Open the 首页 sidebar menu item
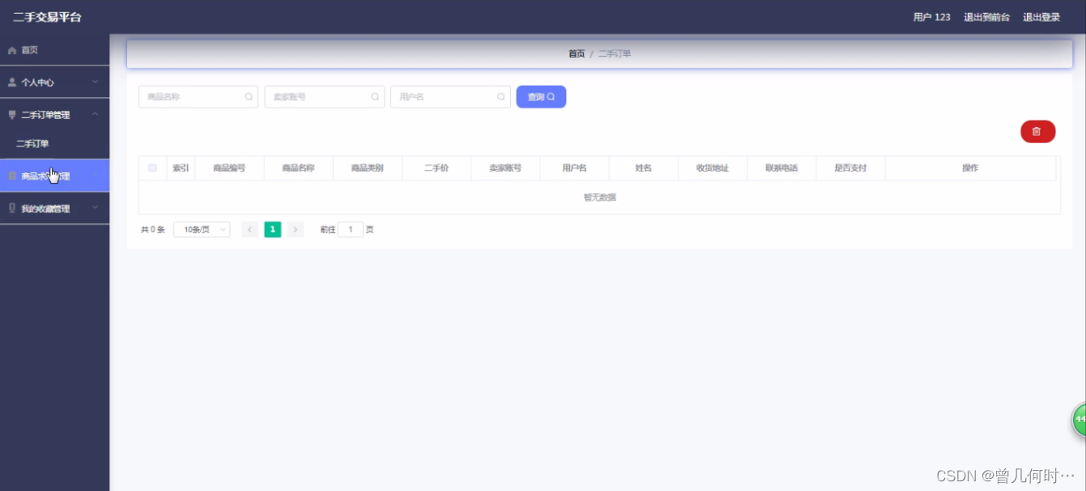The image size is (1086, 491). point(54,50)
